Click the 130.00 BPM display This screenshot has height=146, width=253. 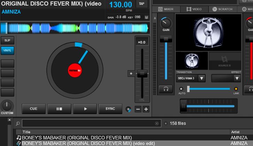[121, 5]
